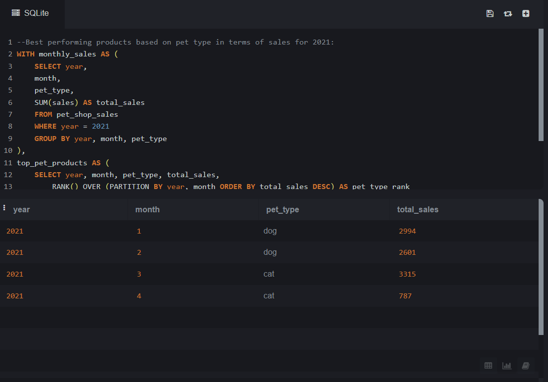Click the SQLite database icon in tab
This screenshot has height=382, width=548.
click(x=16, y=13)
